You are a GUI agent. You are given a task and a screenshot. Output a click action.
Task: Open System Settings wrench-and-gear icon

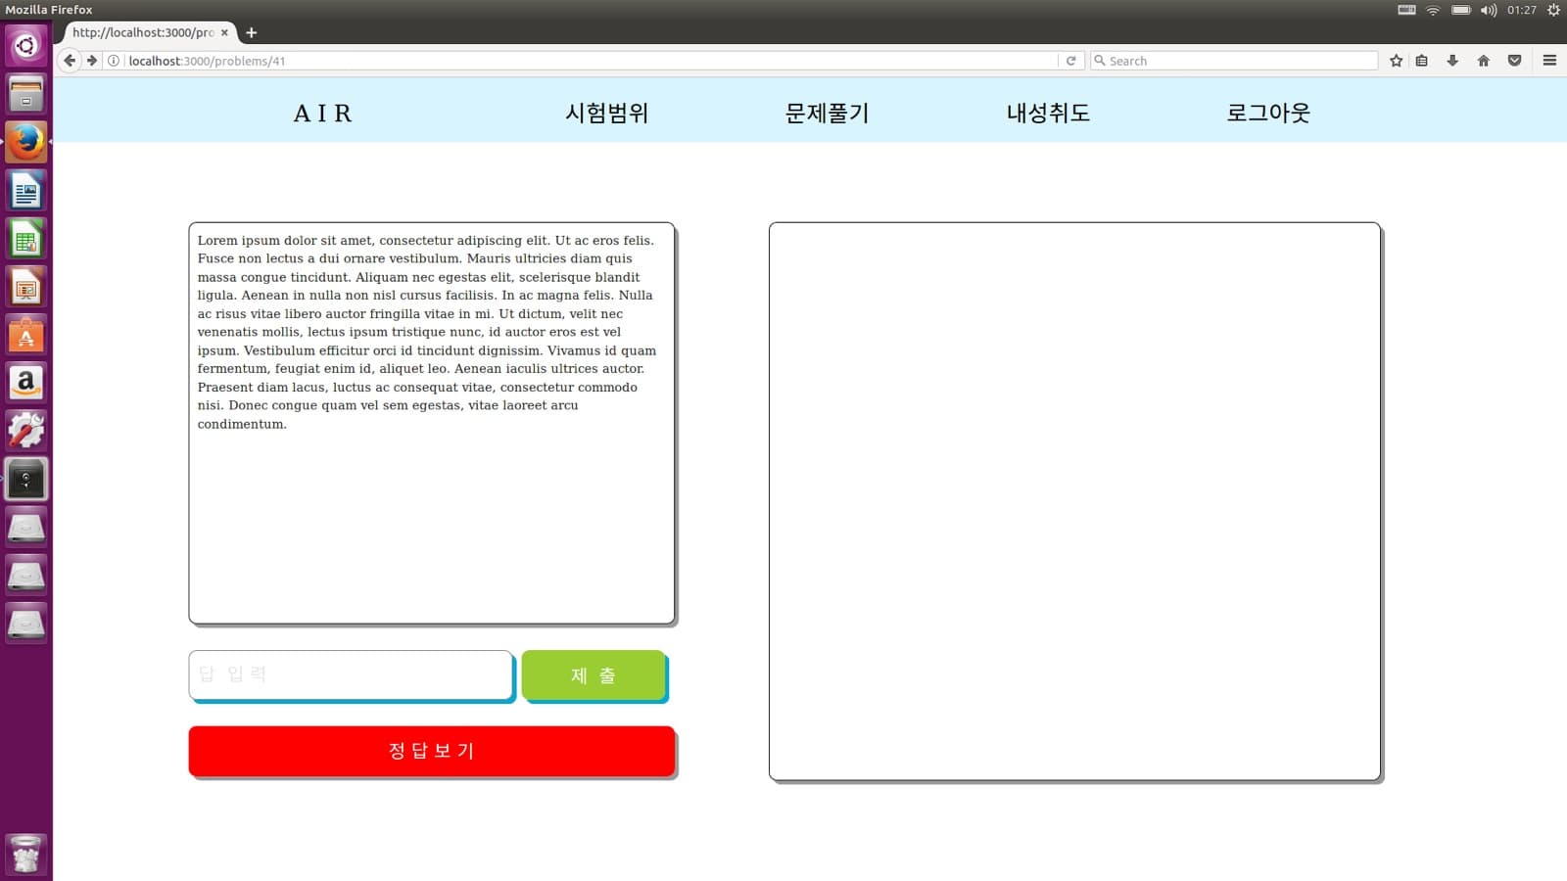tap(26, 431)
